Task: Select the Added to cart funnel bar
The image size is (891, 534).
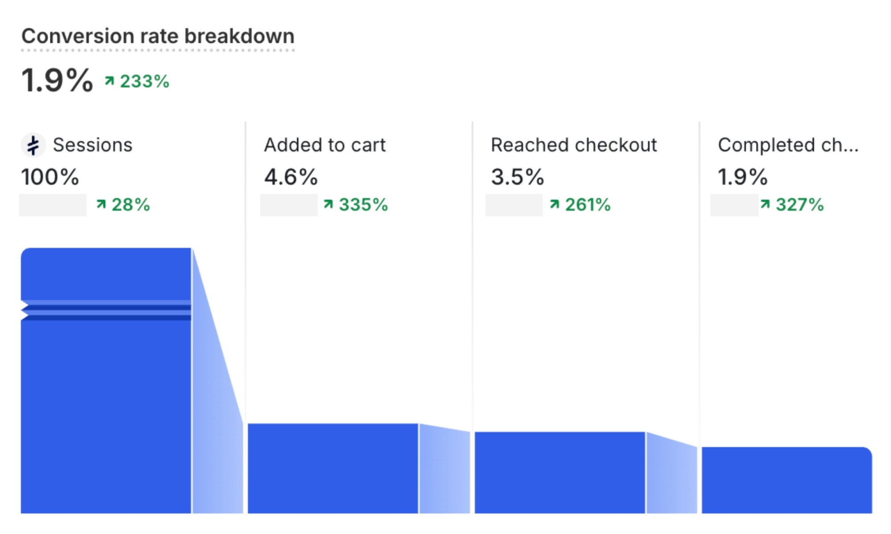Action: click(333, 468)
